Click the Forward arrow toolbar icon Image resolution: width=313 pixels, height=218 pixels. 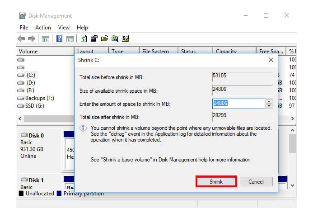coord(32,39)
